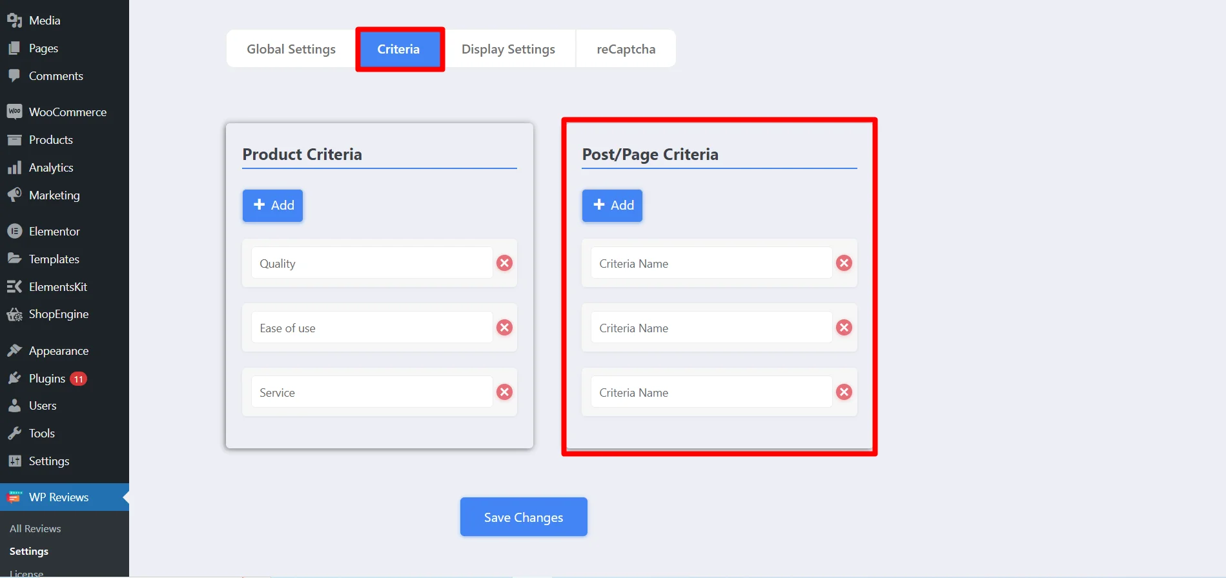Click the WP Reviews menu icon
Screen dimensions: 1226x578
[x=14, y=497]
